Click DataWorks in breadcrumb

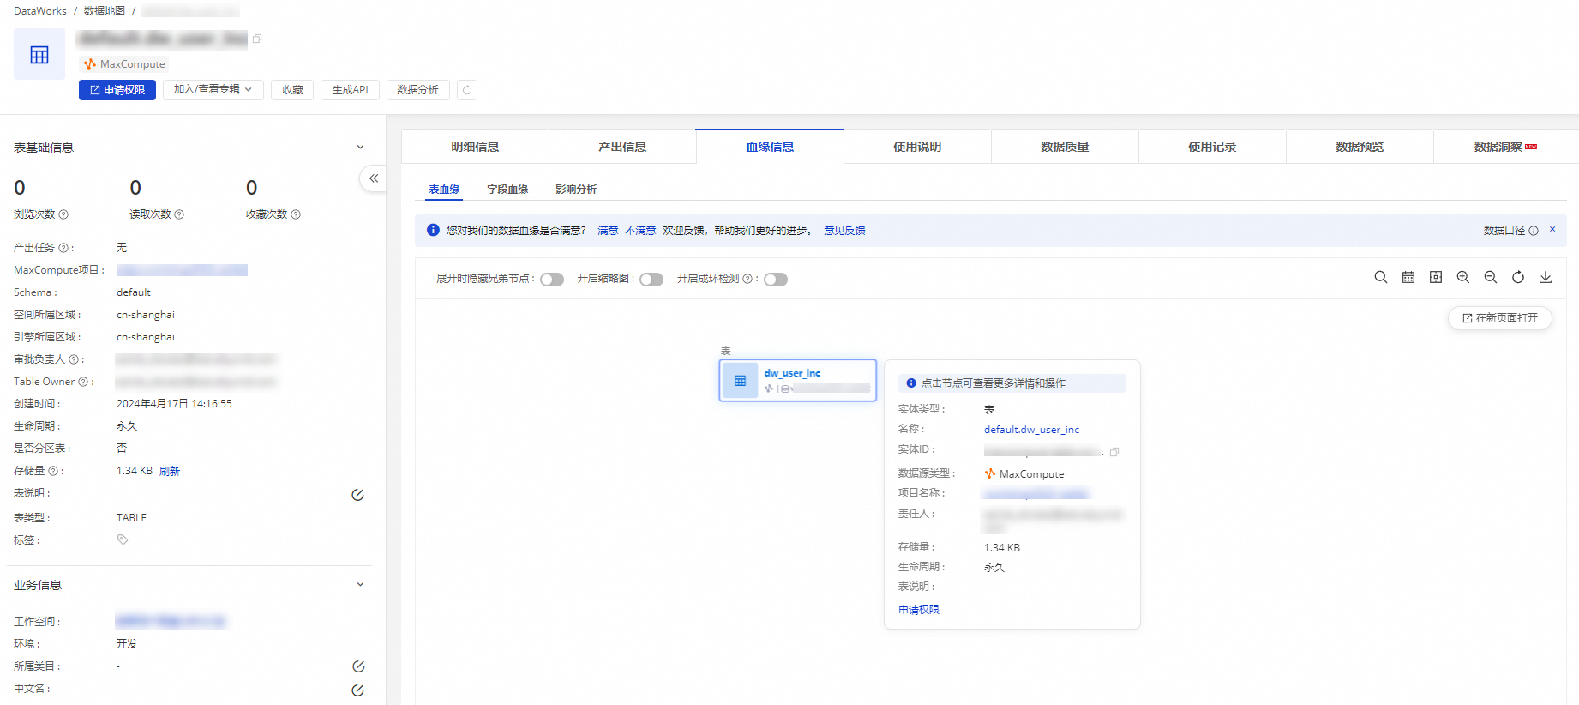tap(40, 11)
